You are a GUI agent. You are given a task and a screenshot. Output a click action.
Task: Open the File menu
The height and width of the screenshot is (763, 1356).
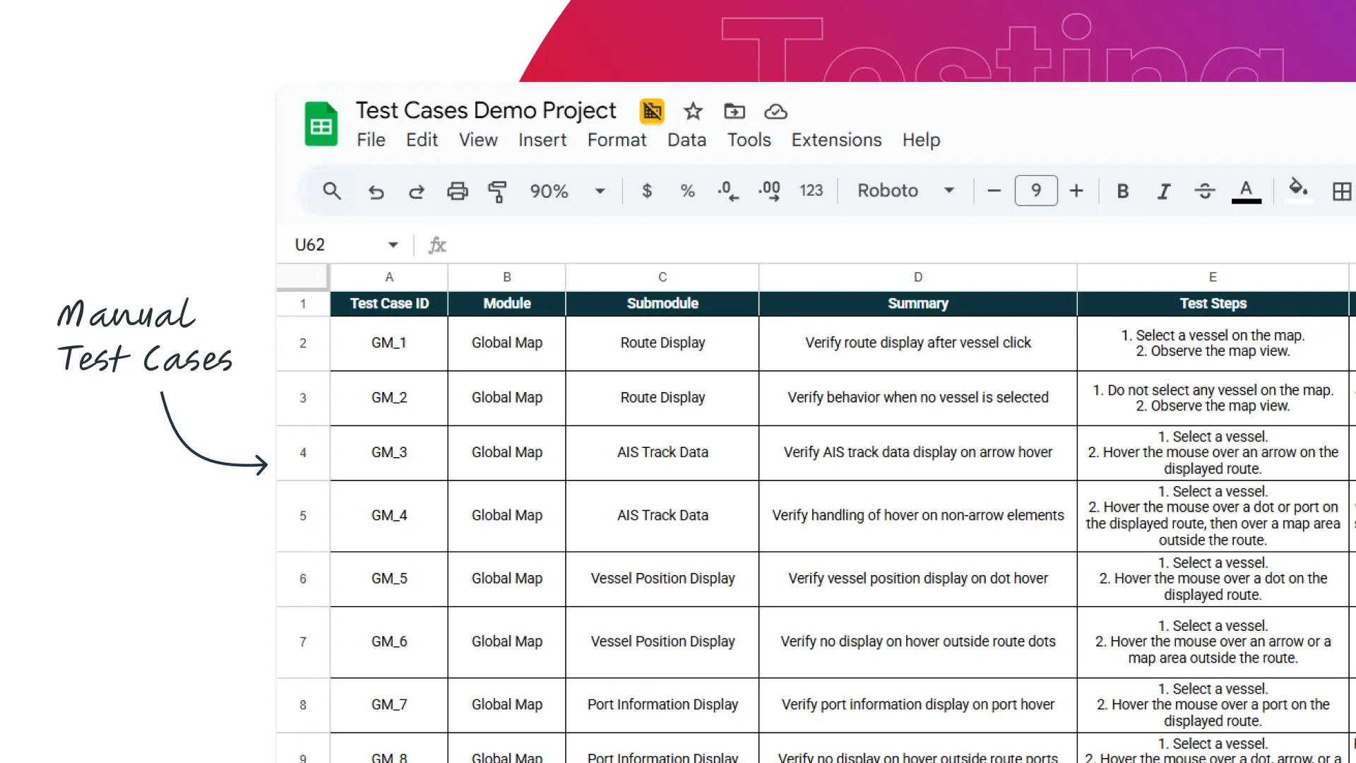pos(371,140)
